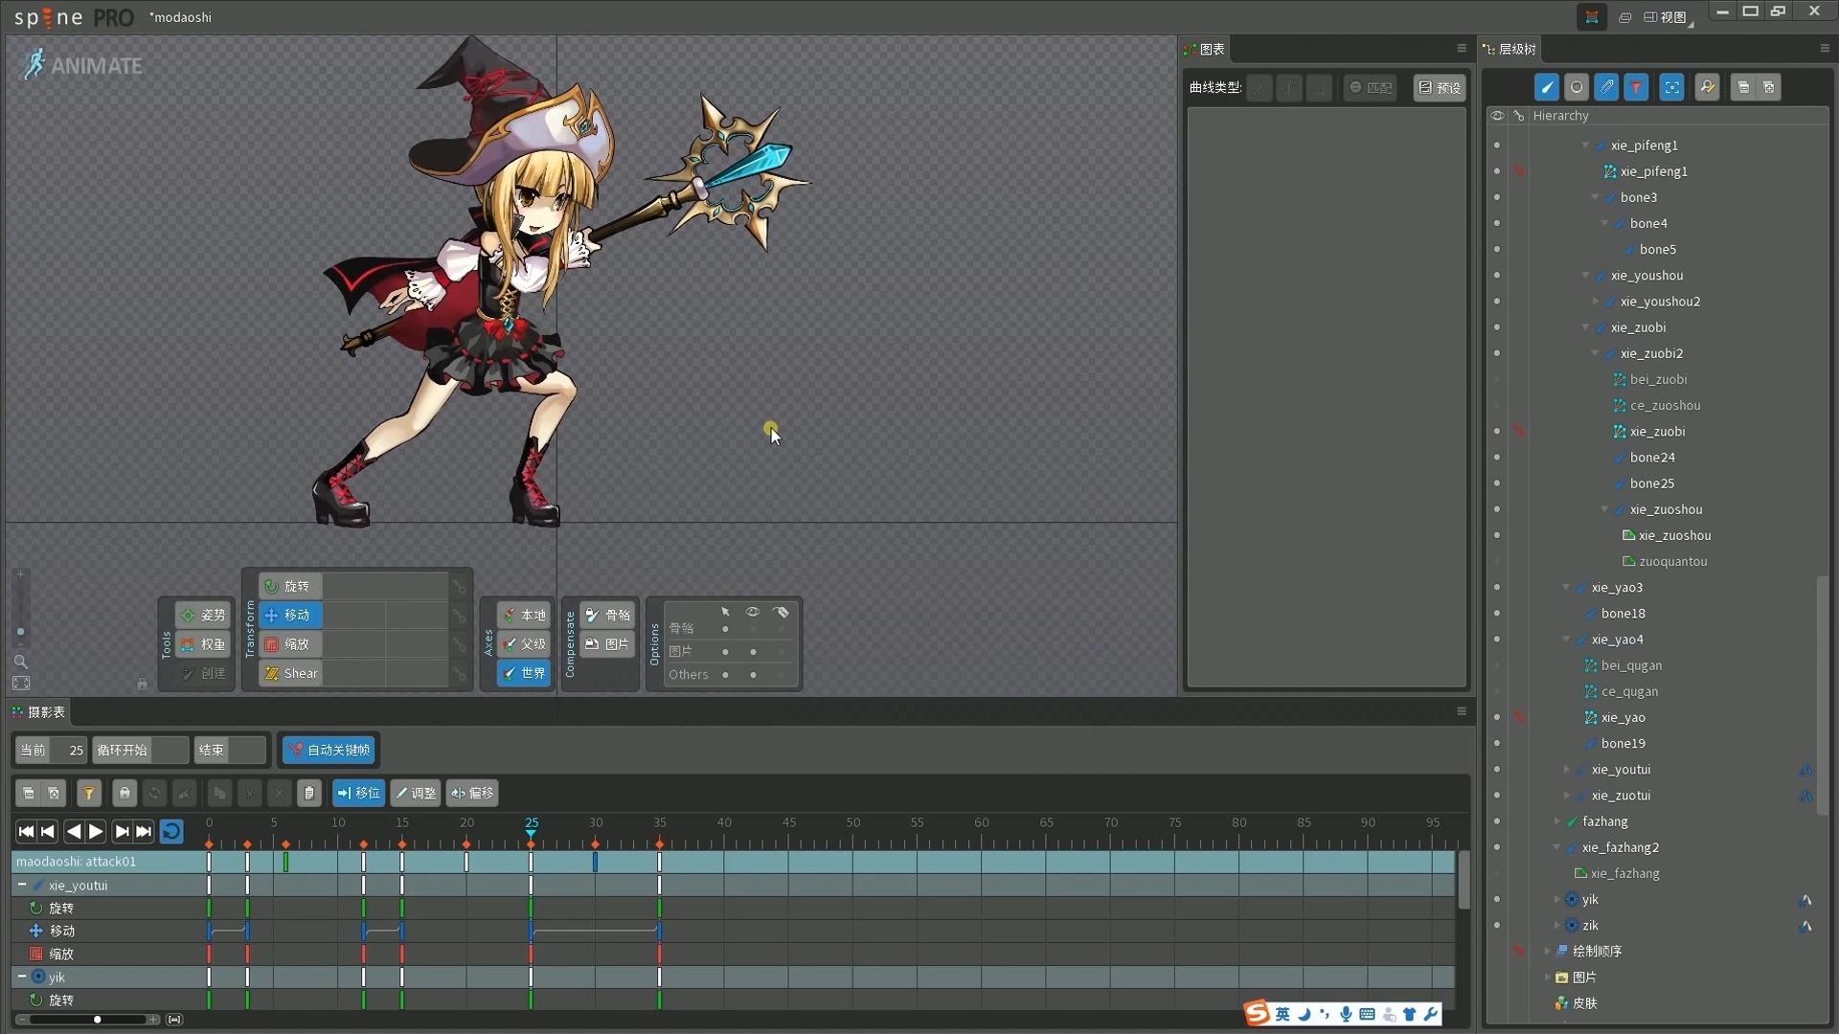Viewport: 1839px width, 1034px height.
Task: Click the attachment paperclip filter icon
Action: point(1606,87)
